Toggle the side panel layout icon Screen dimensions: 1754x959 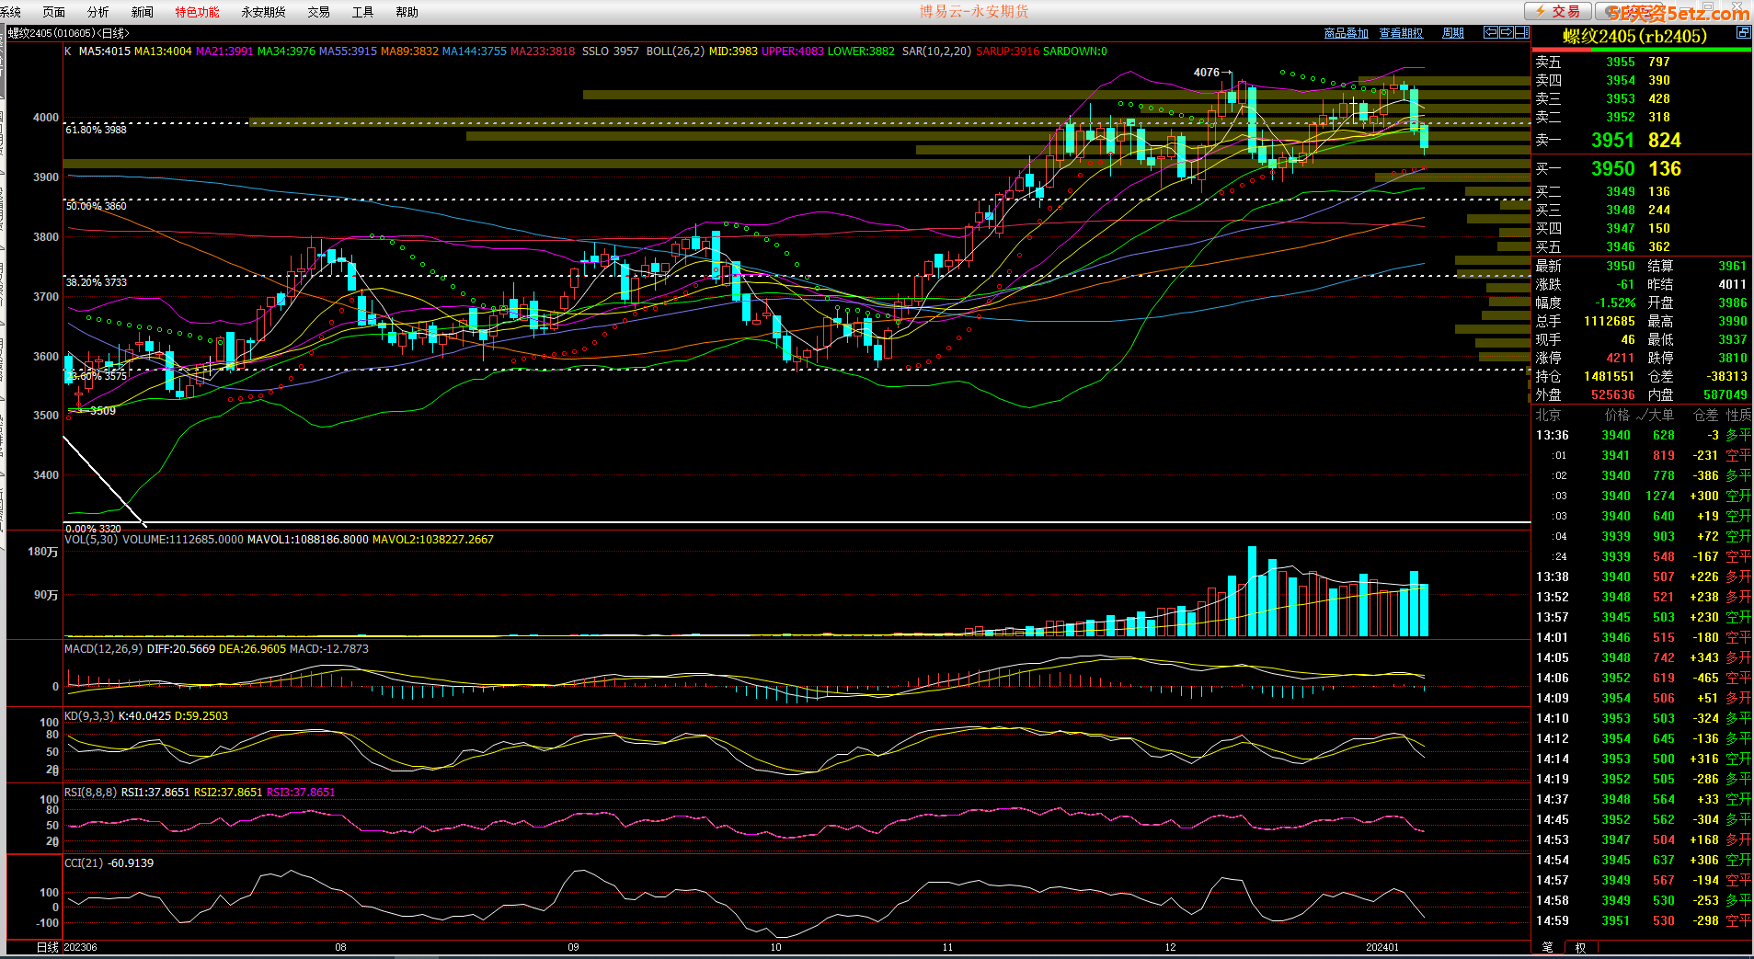1520,32
